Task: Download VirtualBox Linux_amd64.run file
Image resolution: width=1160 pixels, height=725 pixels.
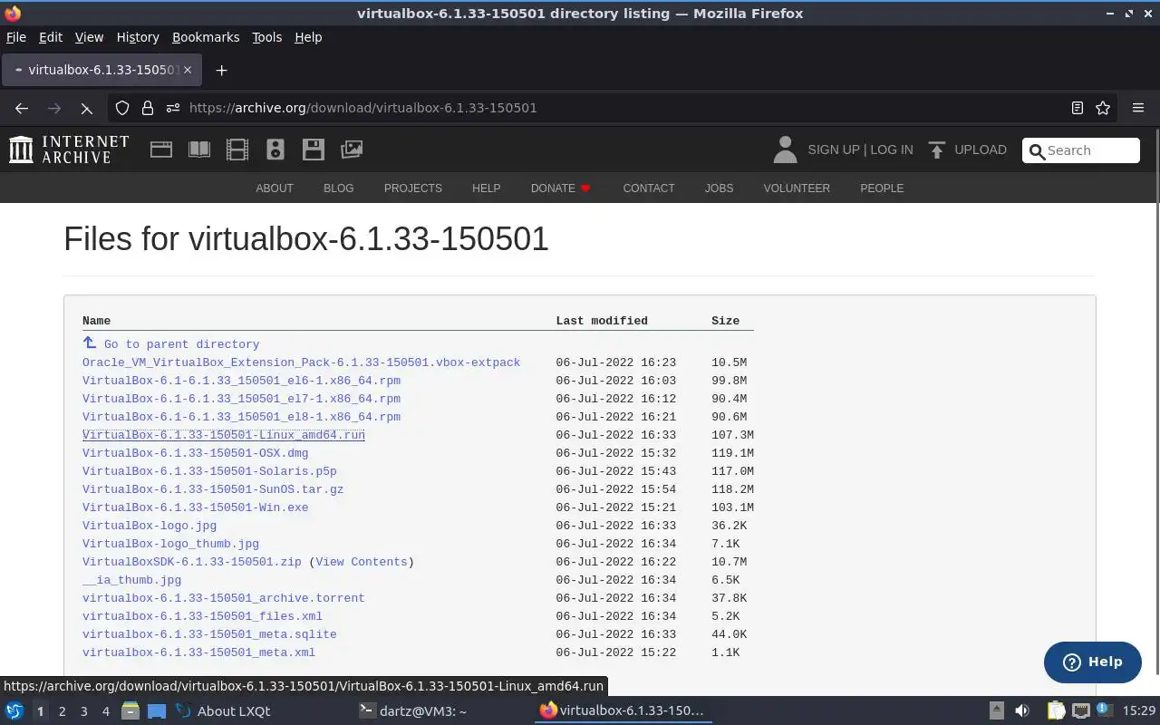Action: pyautogui.click(x=224, y=435)
